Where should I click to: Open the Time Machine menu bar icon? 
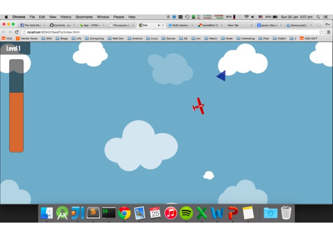pyautogui.click(x=187, y=17)
